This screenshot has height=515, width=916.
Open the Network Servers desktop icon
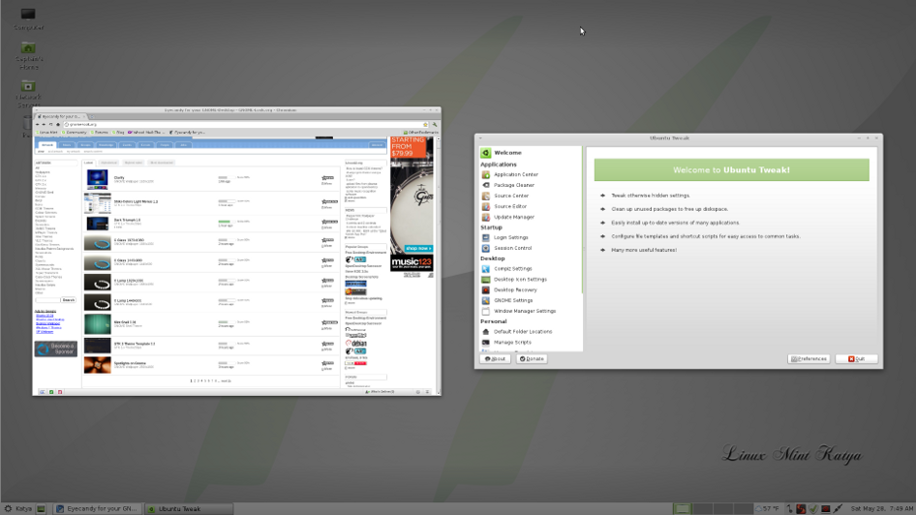[28, 94]
